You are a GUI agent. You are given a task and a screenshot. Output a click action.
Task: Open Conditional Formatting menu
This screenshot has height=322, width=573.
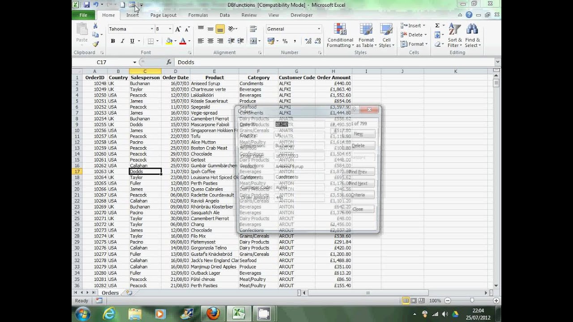(340, 36)
